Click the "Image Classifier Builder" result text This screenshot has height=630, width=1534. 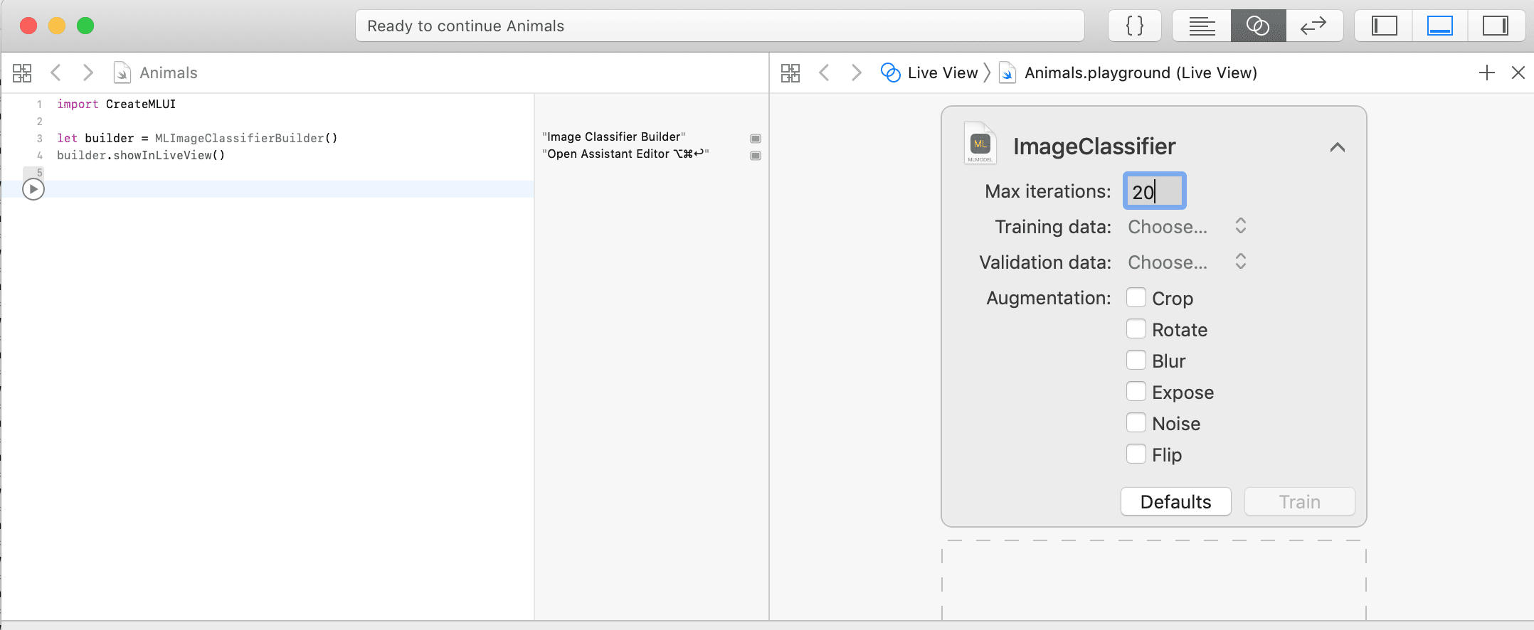(614, 137)
